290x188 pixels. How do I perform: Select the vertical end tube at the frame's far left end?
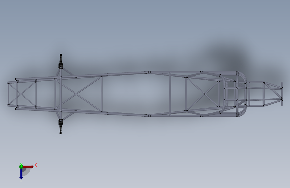coord(8,94)
